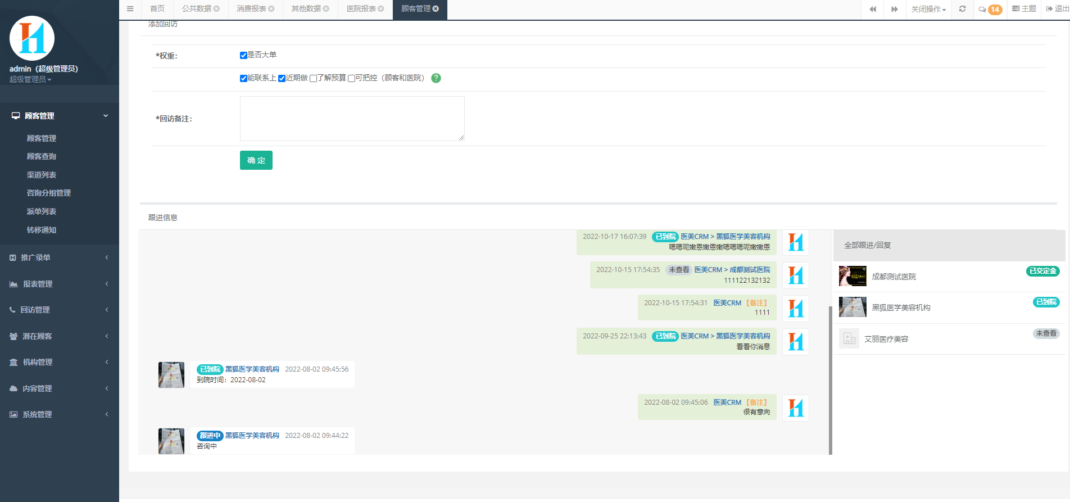1070x502 pixels.
Task: Click the green question mark help icon
Action: click(x=436, y=78)
